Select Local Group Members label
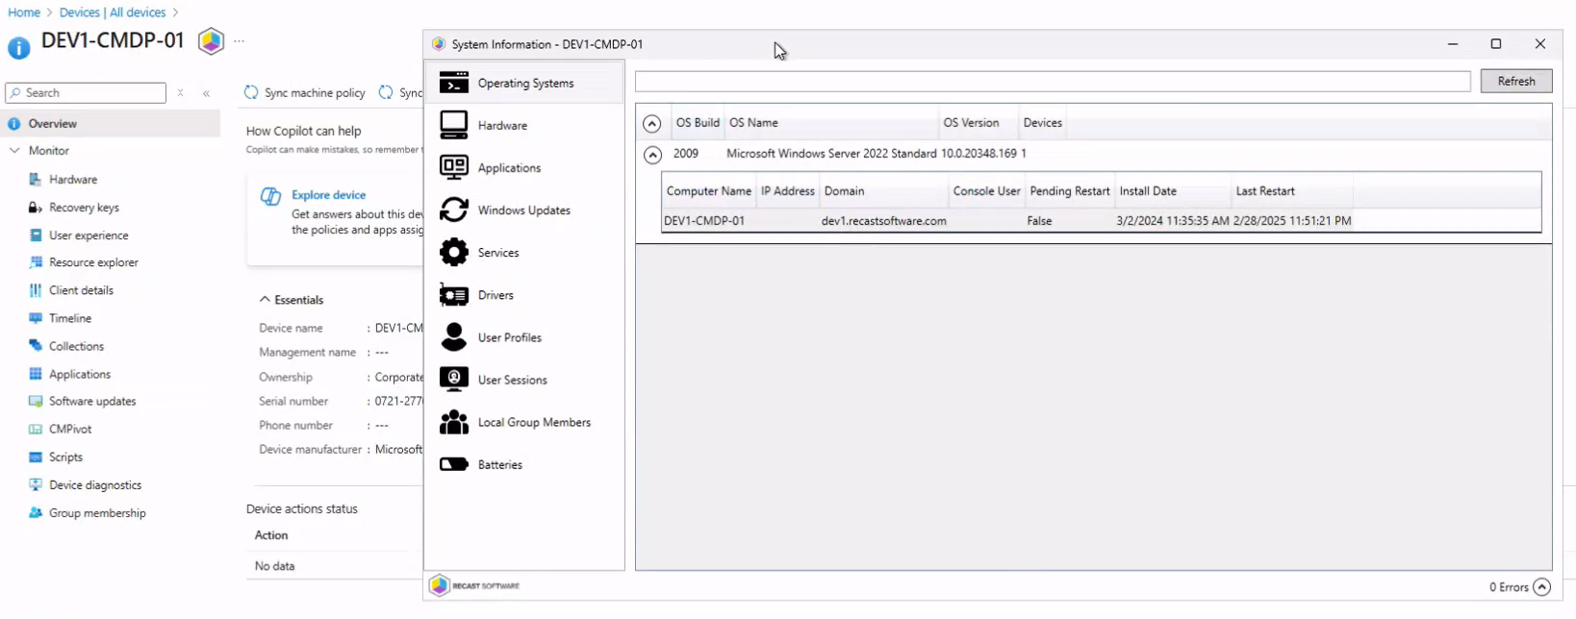Image resolution: width=1576 pixels, height=619 pixels. coord(534,422)
